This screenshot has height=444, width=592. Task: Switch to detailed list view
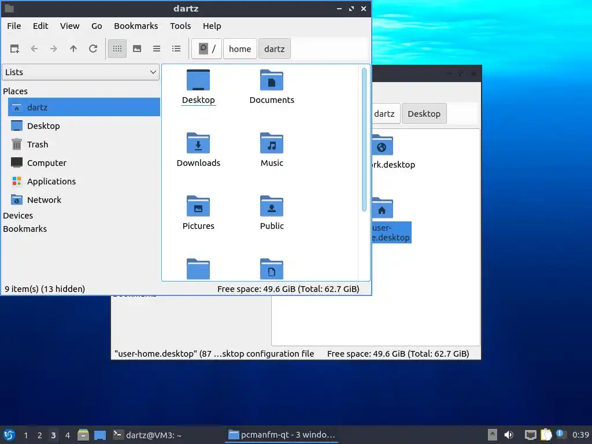click(176, 49)
